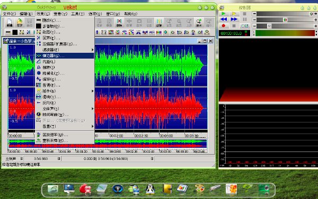Click the black square Doppler effects icon

15,32
